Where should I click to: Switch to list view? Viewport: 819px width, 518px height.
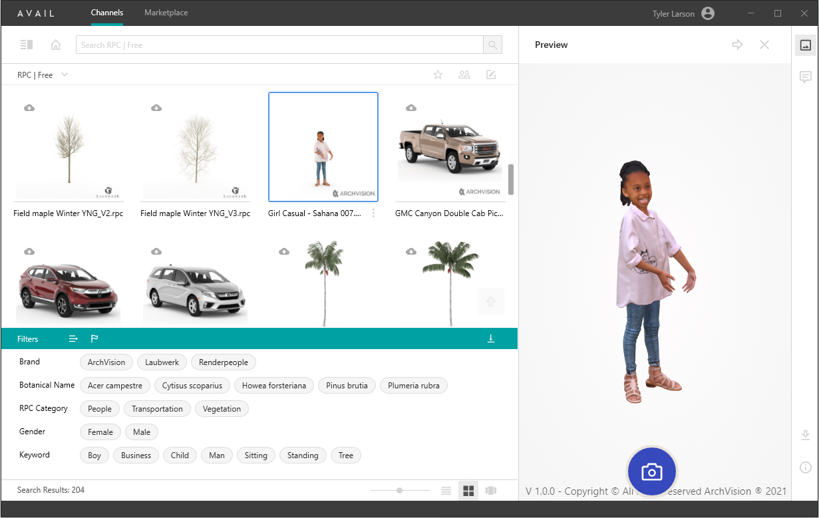pos(446,491)
